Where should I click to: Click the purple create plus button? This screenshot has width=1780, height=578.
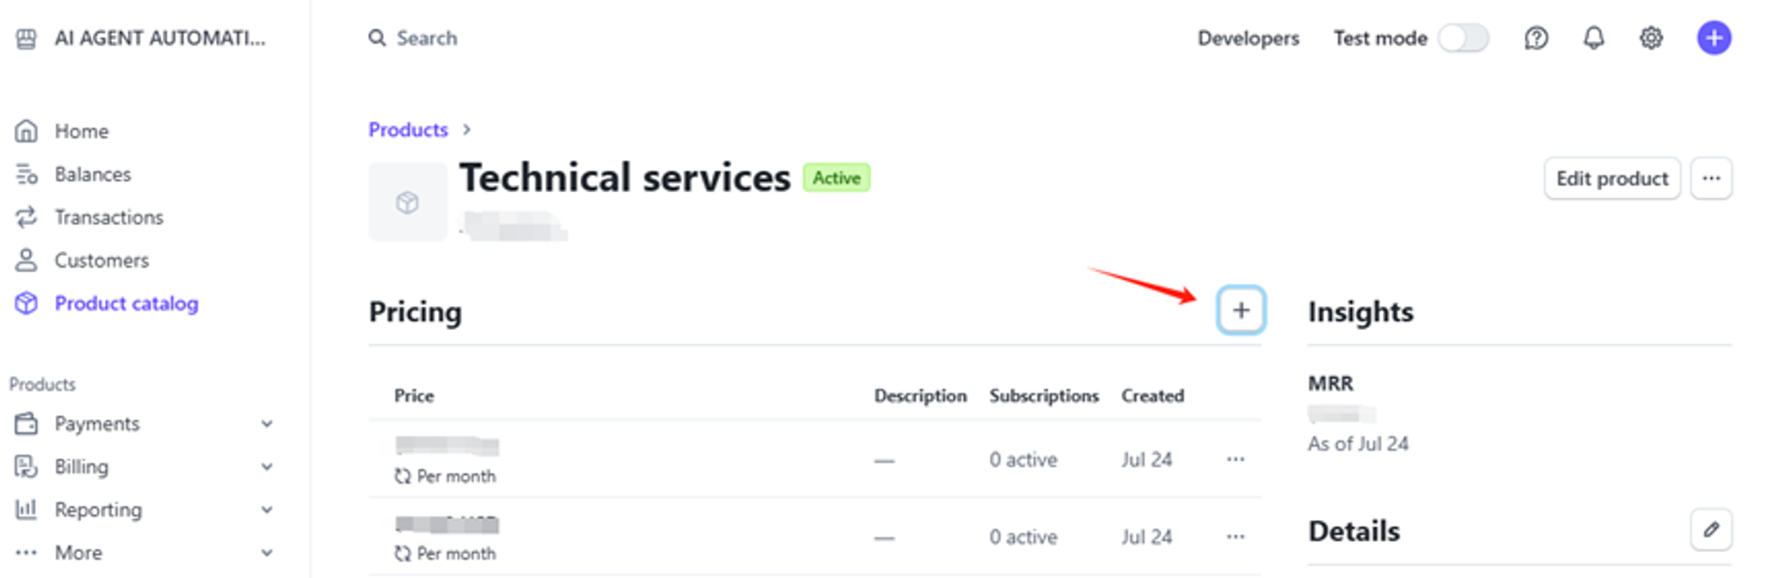point(1713,38)
